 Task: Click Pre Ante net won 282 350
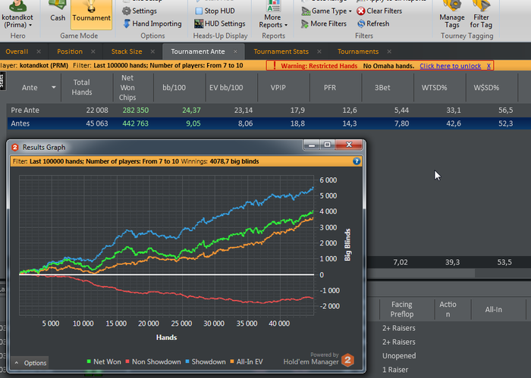click(136, 111)
